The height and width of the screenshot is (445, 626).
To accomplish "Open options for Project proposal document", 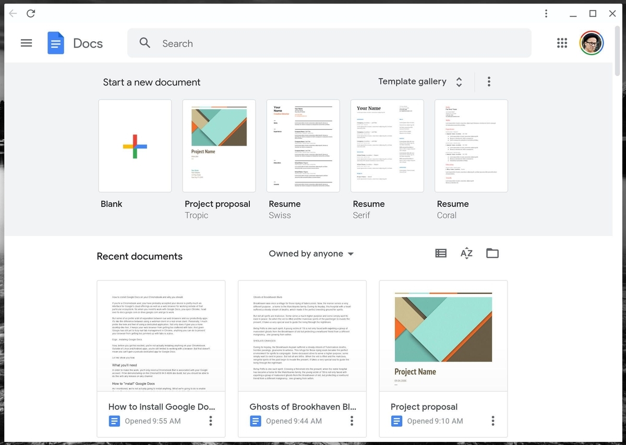I will 493,421.
